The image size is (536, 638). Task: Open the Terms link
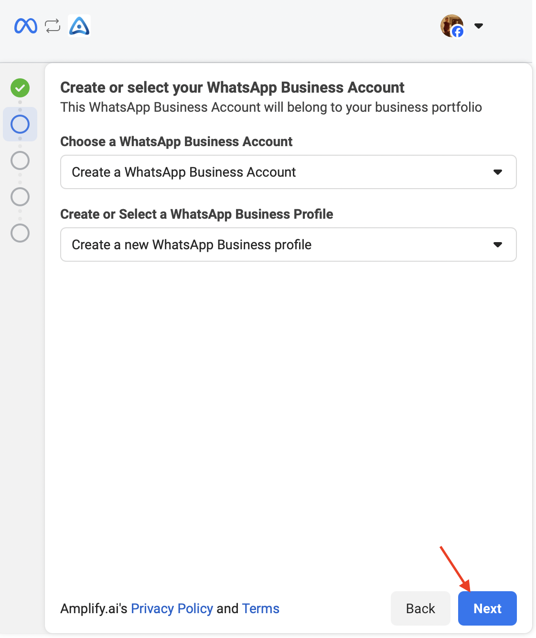pyautogui.click(x=260, y=608)
